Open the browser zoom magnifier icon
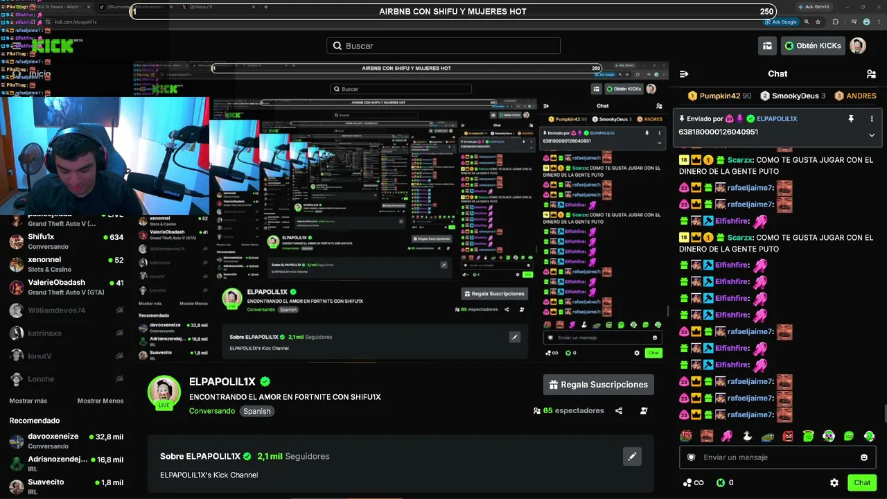This screenshot has width=887, height=499. [x=807, y=21]
